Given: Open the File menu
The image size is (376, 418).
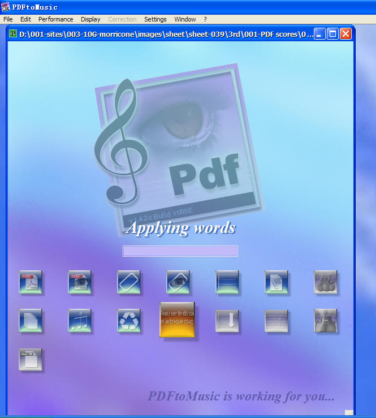Looking at the screenshot, I should coord(8,19).
